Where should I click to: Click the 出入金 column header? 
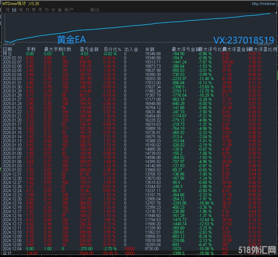pyautogui.click(x=131, y=49)
